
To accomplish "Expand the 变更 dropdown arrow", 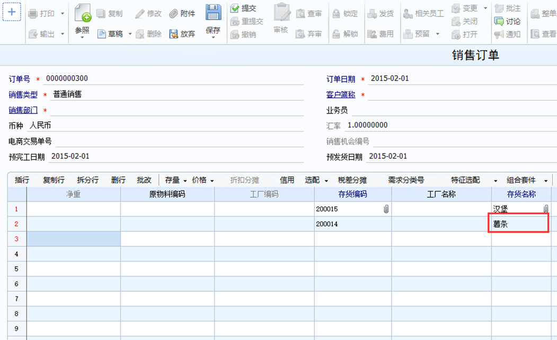I will (485, 8).
